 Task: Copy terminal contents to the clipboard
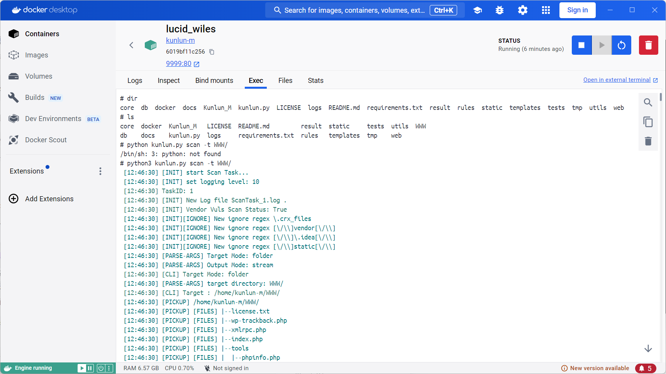pyautogui.click(x=648, y=122)
